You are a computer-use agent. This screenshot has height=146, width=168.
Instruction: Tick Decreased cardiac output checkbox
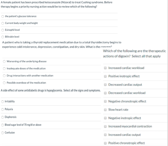[x=105, y=85]
